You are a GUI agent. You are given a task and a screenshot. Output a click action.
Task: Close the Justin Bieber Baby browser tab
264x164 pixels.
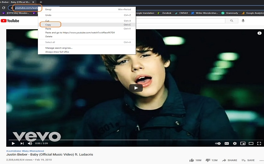33,2
